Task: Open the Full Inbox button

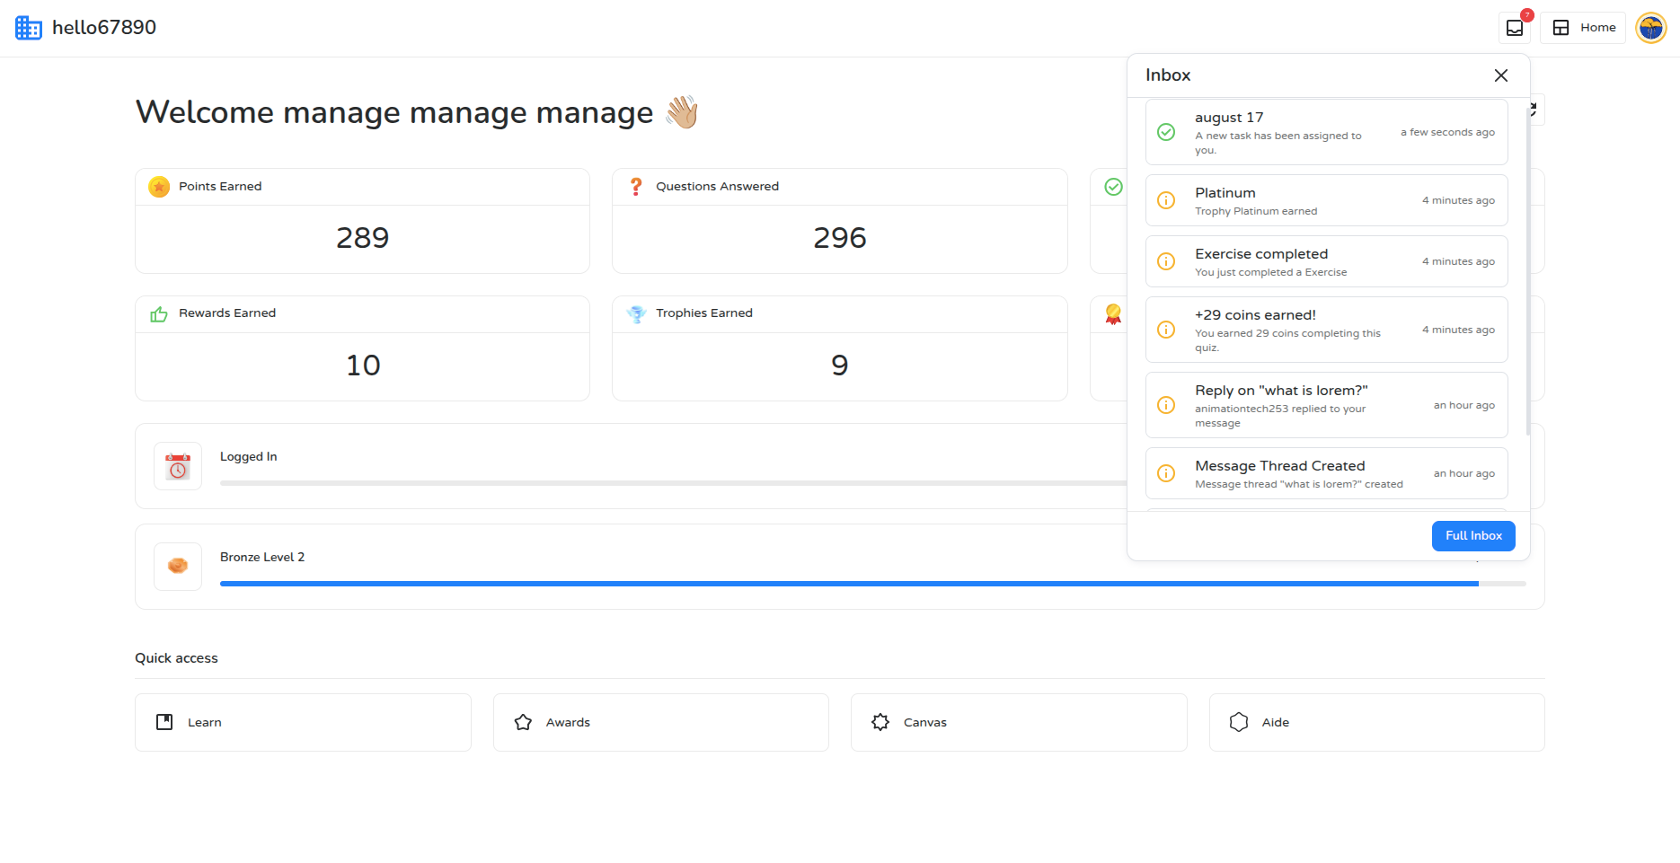Action: (1473, 536)
